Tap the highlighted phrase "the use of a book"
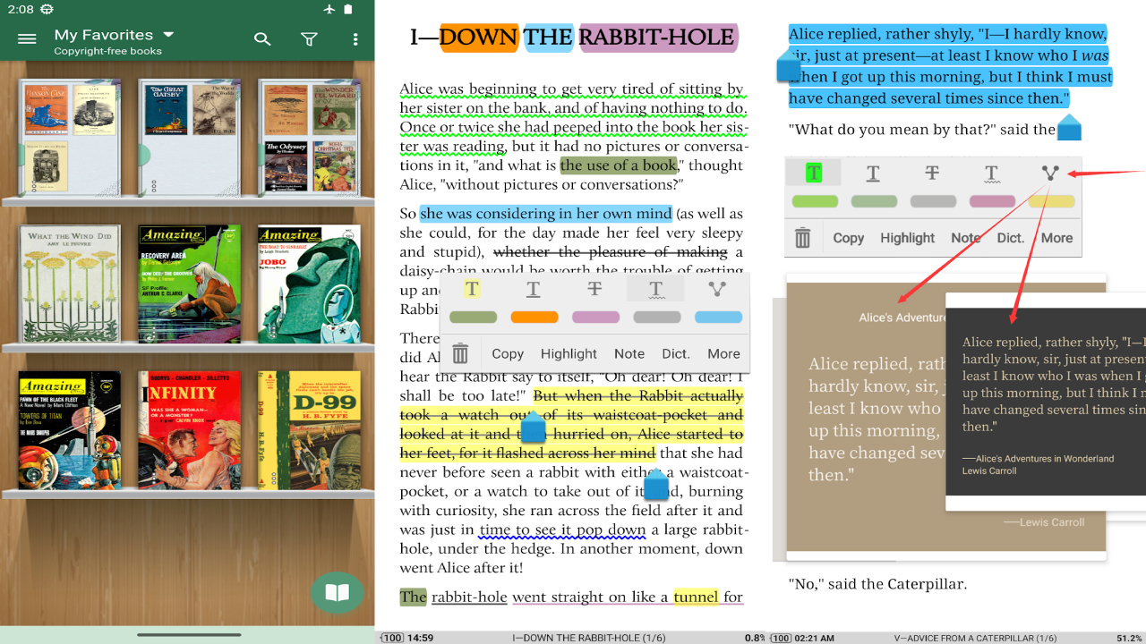This screenshot has height=644, width=1146. click(x=619, y=165)
